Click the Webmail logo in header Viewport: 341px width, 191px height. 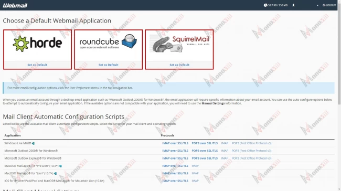[15, 5]
